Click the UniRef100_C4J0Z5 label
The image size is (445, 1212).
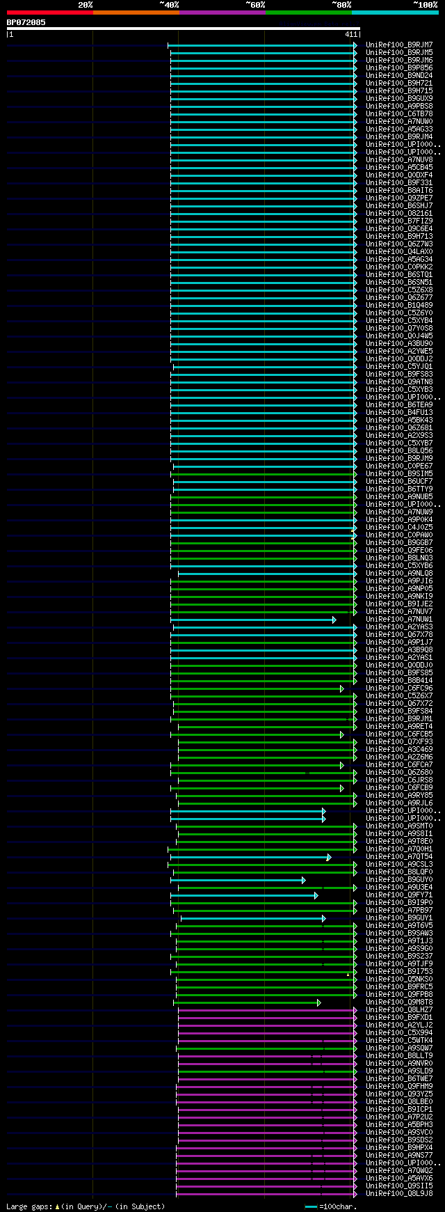pos(399,528)
